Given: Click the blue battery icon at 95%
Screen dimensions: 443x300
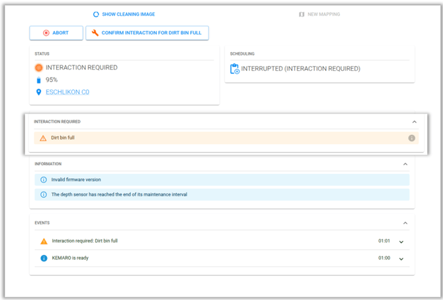Looking at the screenshot, I should tap(39, 80).
